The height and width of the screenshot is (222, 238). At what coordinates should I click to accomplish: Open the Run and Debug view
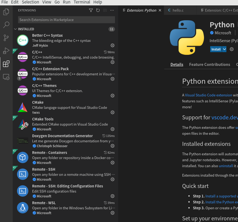6,51
